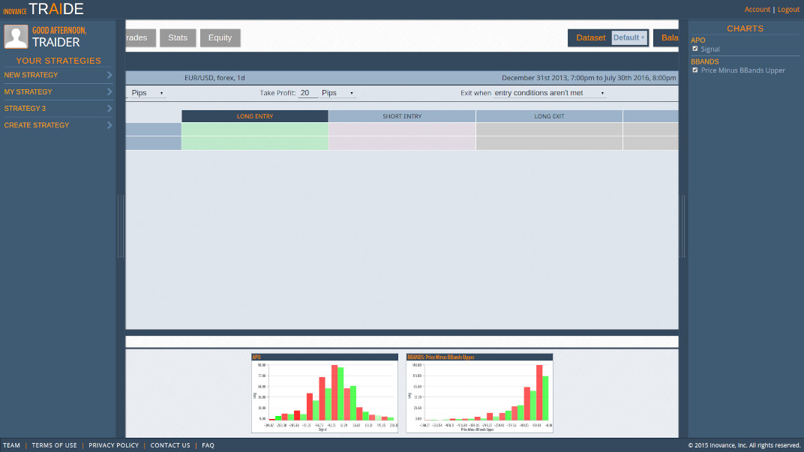Click the Logout link
Viewport: 804px width, 452px height.
pos(788,9)
